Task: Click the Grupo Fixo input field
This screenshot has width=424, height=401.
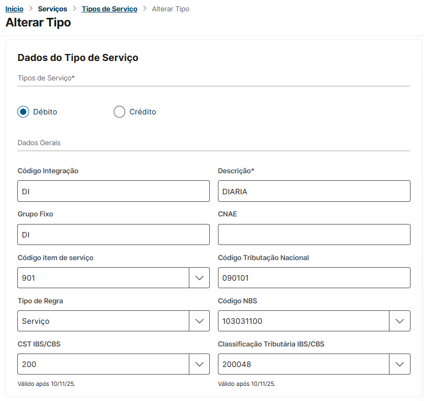Action: (113, 235)
